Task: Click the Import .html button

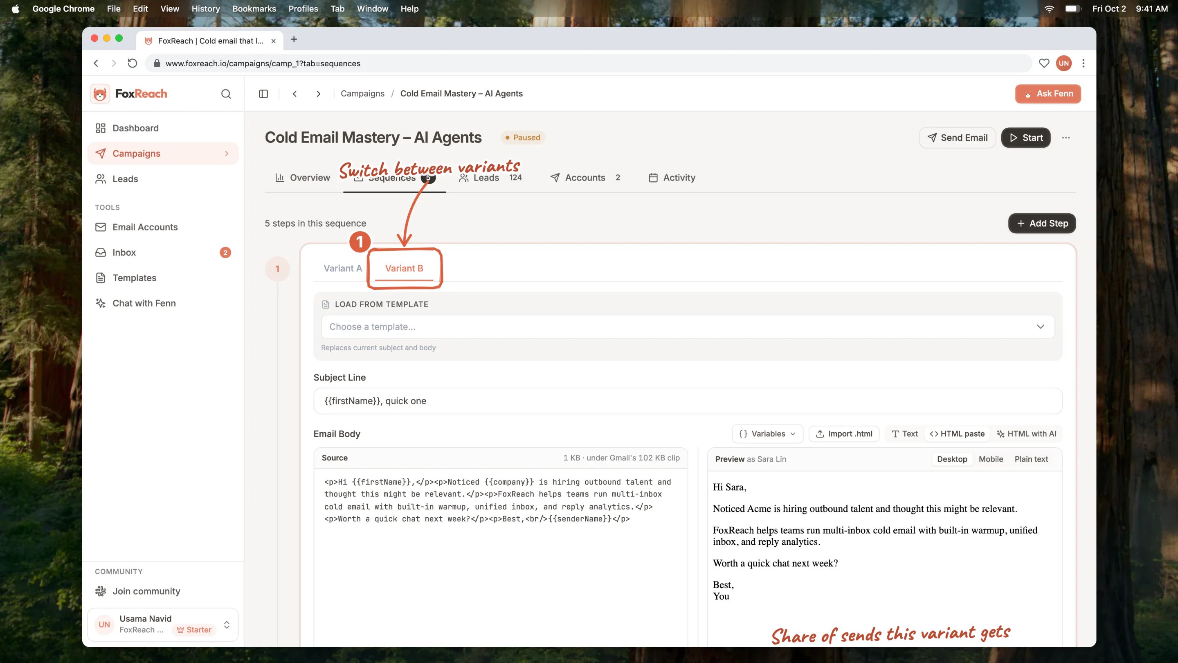Action: [x=844, y=434]
